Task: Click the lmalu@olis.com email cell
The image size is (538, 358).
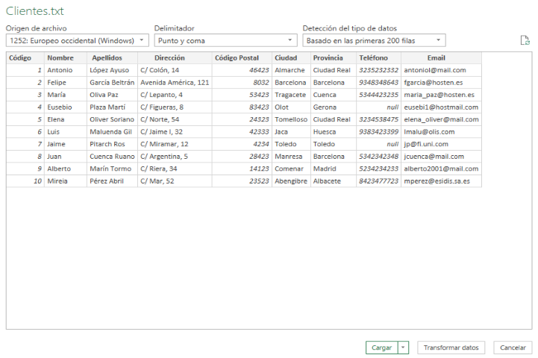Action: tap(441, 132)
